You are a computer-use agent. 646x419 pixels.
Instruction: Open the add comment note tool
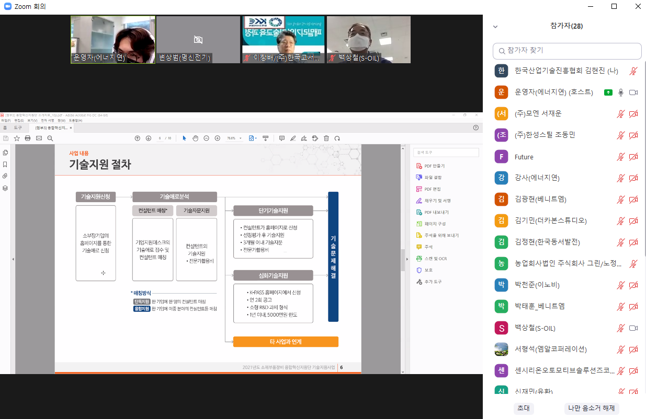pos(282,138)
